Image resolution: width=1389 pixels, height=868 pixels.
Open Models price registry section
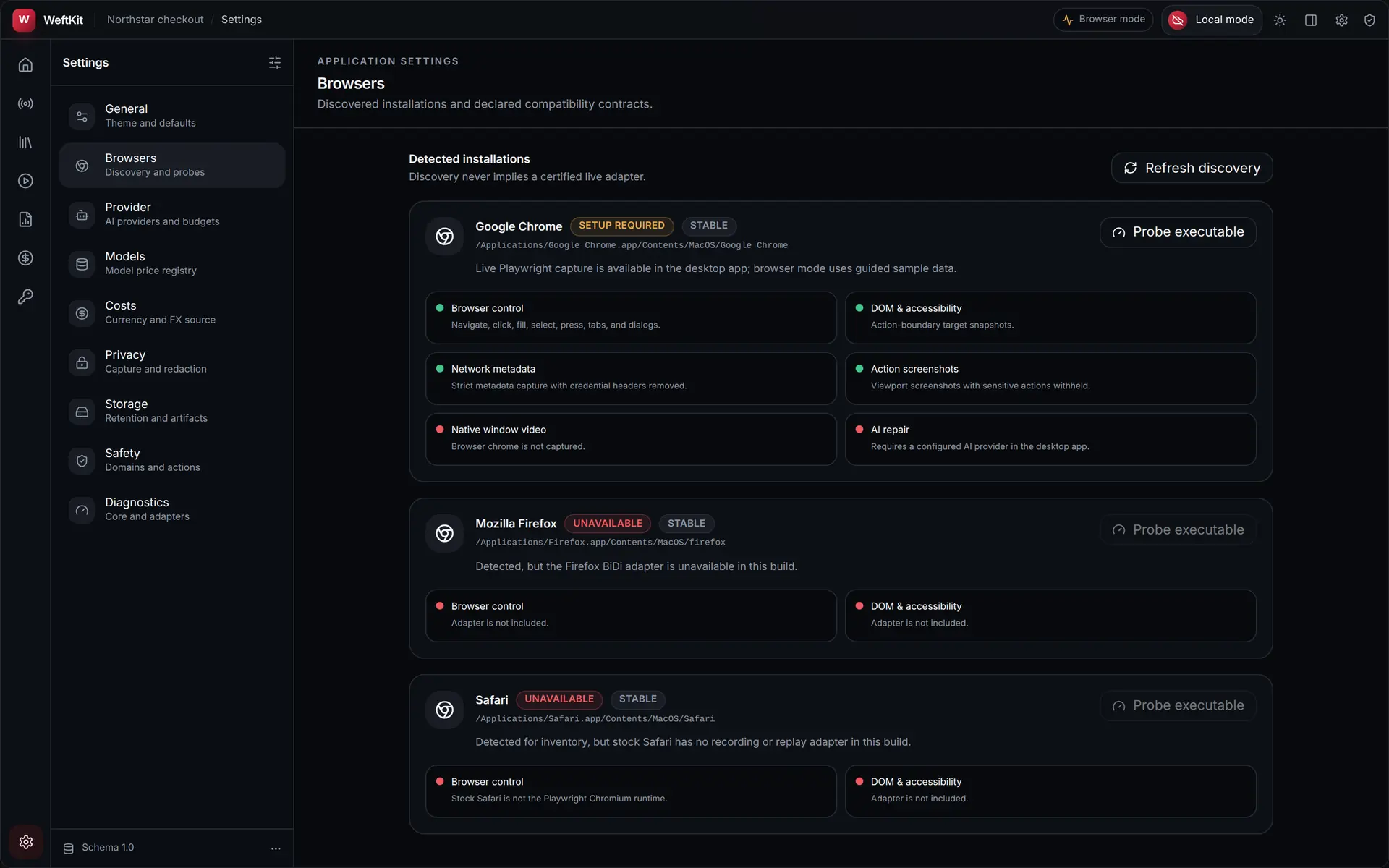pos(172,263)
